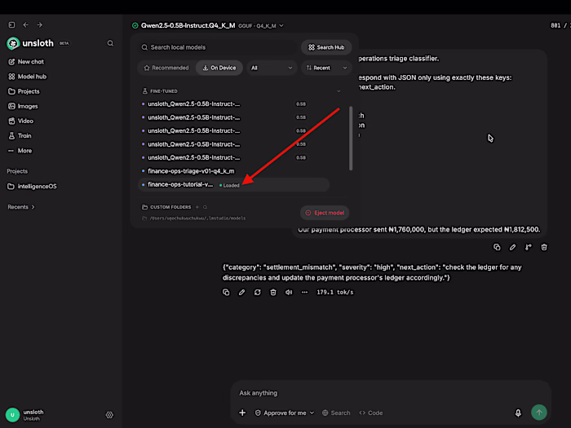Image resolution: width=571 pixels, height=428 pixels.
Task: Go to Images section
Action: click(x=23, y=106)
